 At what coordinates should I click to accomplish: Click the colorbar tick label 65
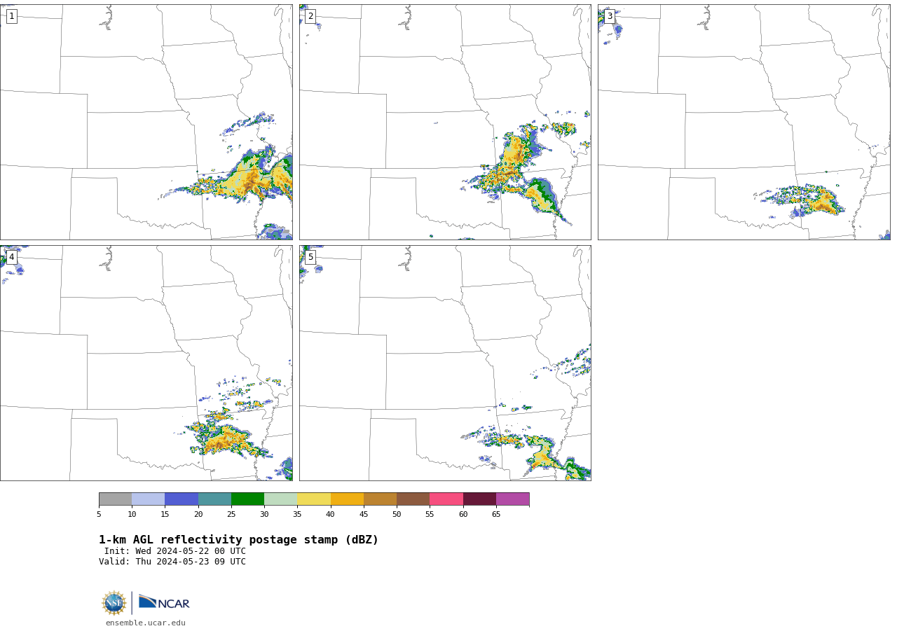[x=496, y=515]
